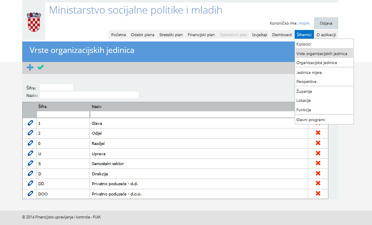
Task: Sort by the Šifra column header
Action: [42, 106]
